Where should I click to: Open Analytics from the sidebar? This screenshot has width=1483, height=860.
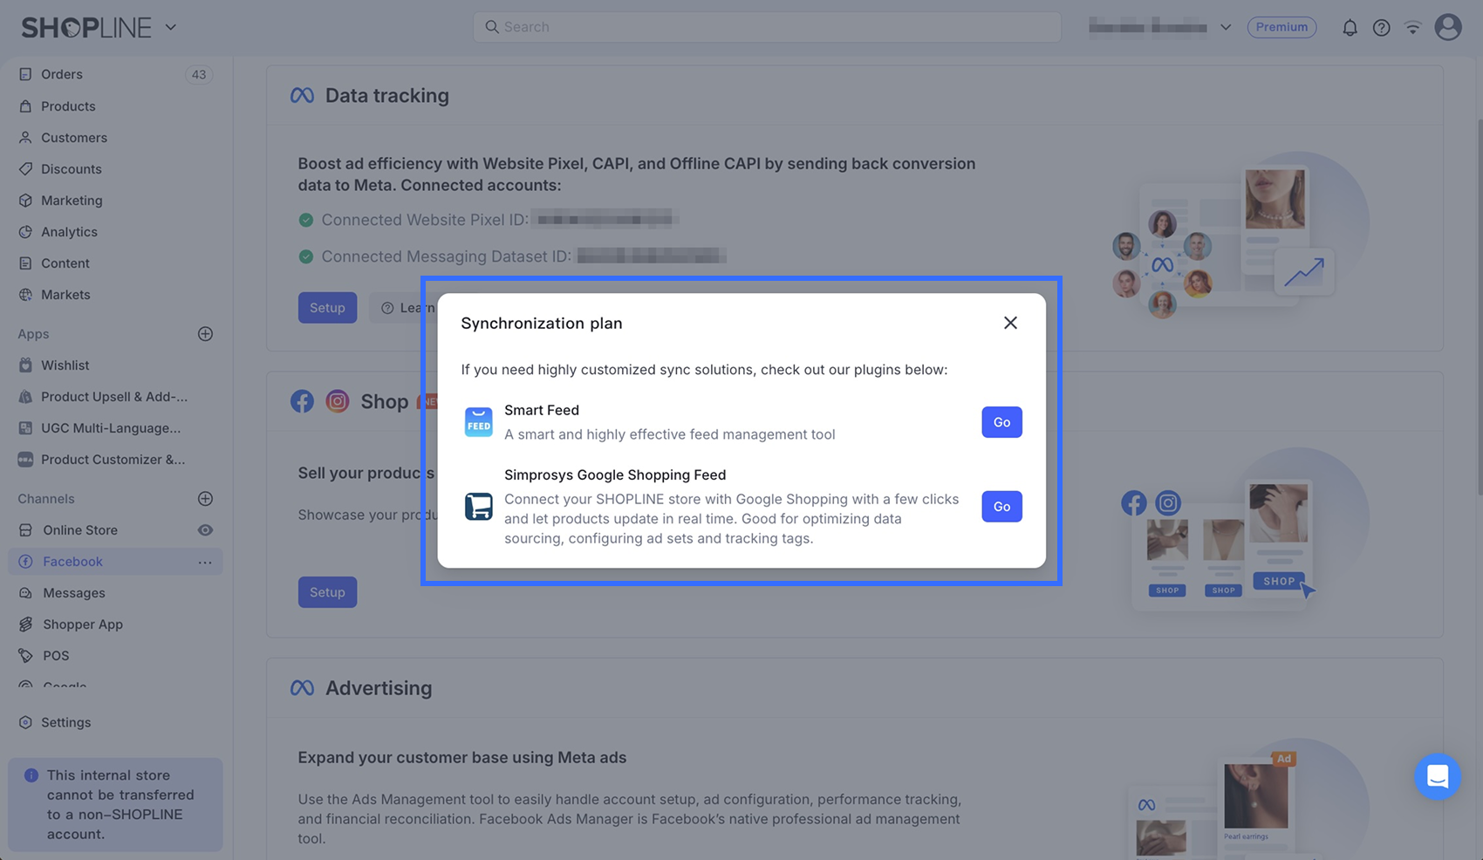point(69,231)
